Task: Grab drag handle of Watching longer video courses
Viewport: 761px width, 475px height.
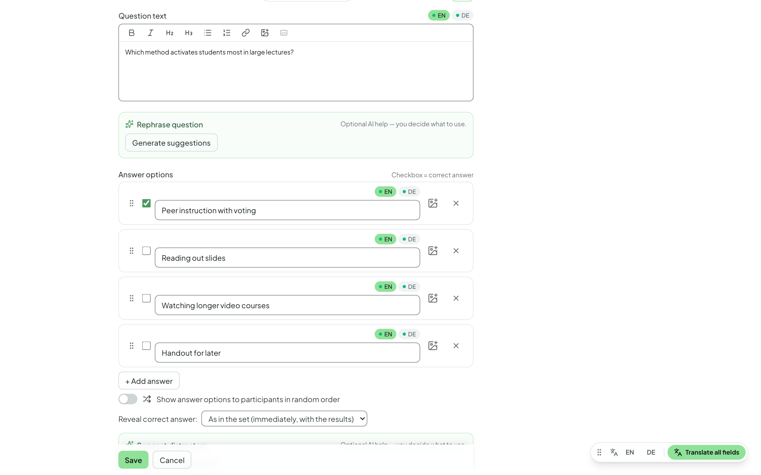Action: pyautogui.click(x=131, y=298)
